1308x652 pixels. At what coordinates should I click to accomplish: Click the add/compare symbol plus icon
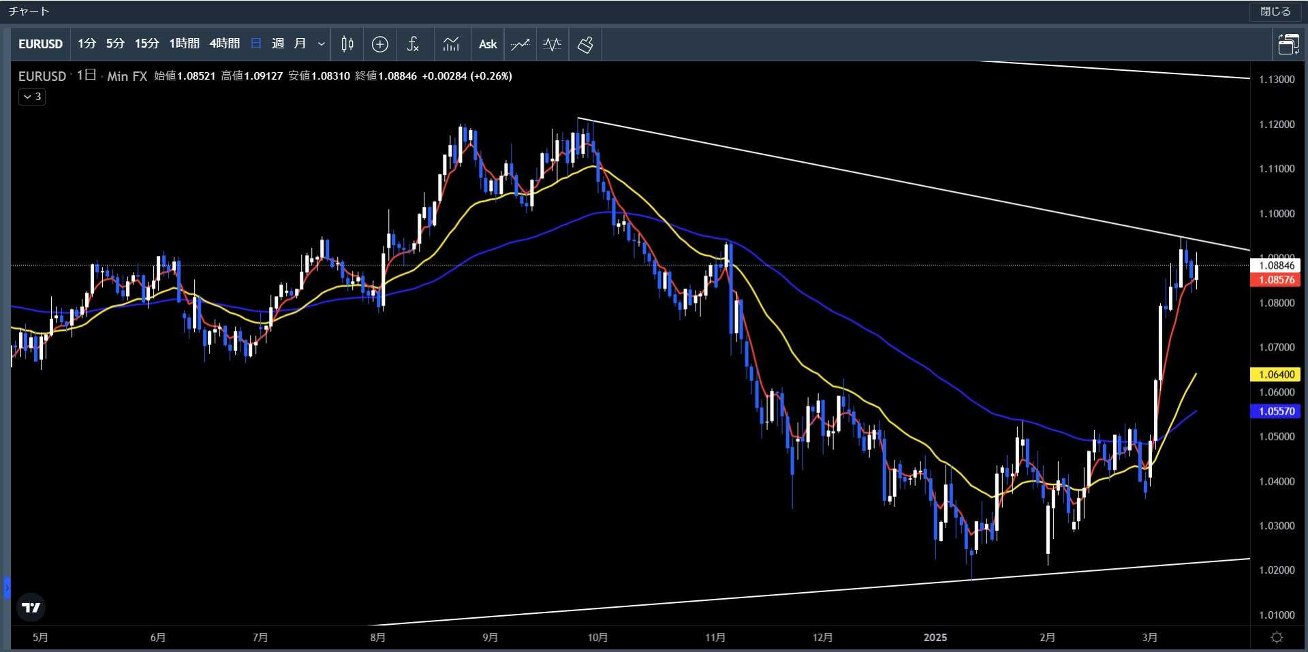tap(380, 44)
